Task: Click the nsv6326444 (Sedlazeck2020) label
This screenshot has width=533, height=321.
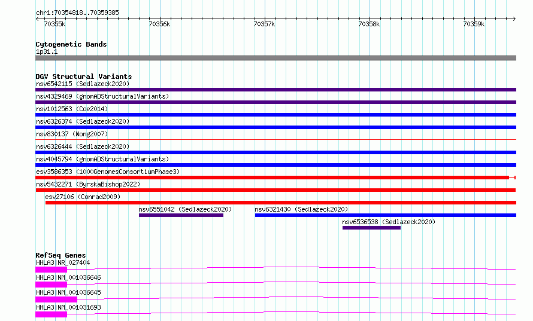Action: 83,146
